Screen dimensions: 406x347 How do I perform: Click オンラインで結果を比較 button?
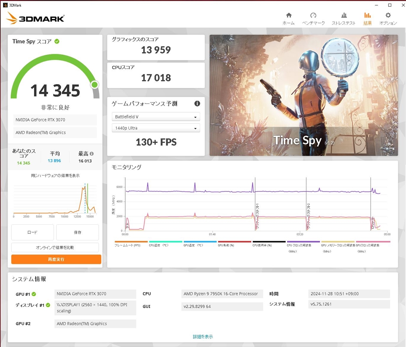click(x=55, y=247)
